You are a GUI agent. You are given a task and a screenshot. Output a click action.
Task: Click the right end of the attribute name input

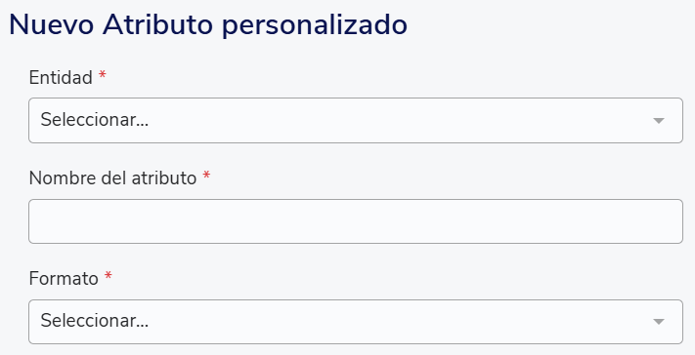(x=665, y=221)
